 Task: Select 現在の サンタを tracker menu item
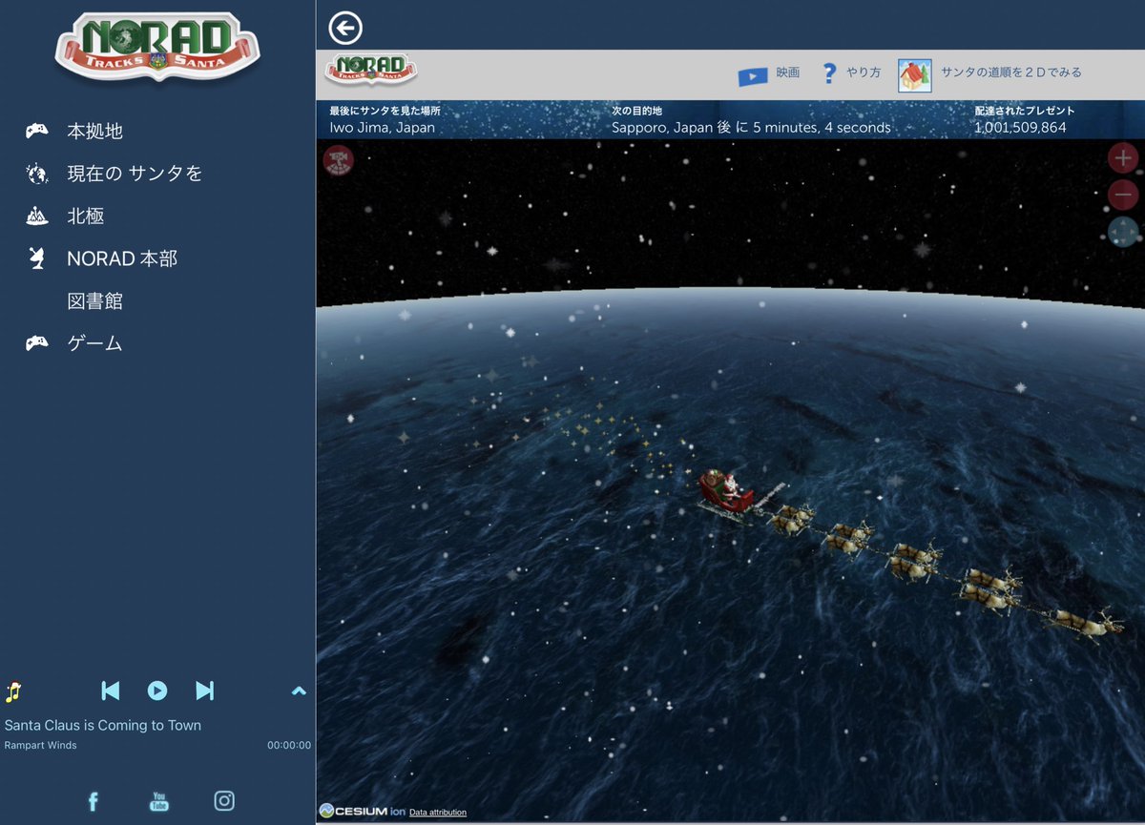tap(135, 174)
